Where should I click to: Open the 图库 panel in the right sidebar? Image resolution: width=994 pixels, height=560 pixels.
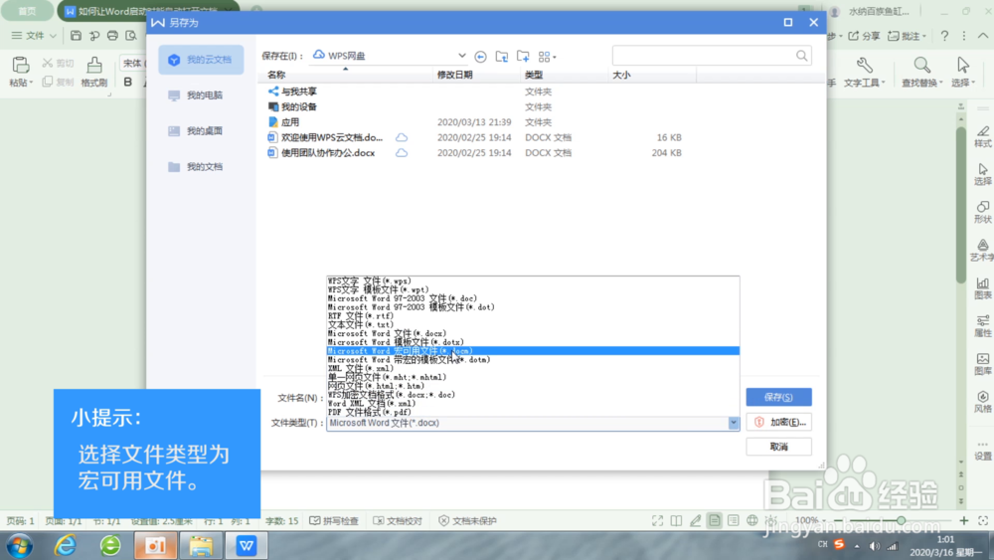coord(983,364)
